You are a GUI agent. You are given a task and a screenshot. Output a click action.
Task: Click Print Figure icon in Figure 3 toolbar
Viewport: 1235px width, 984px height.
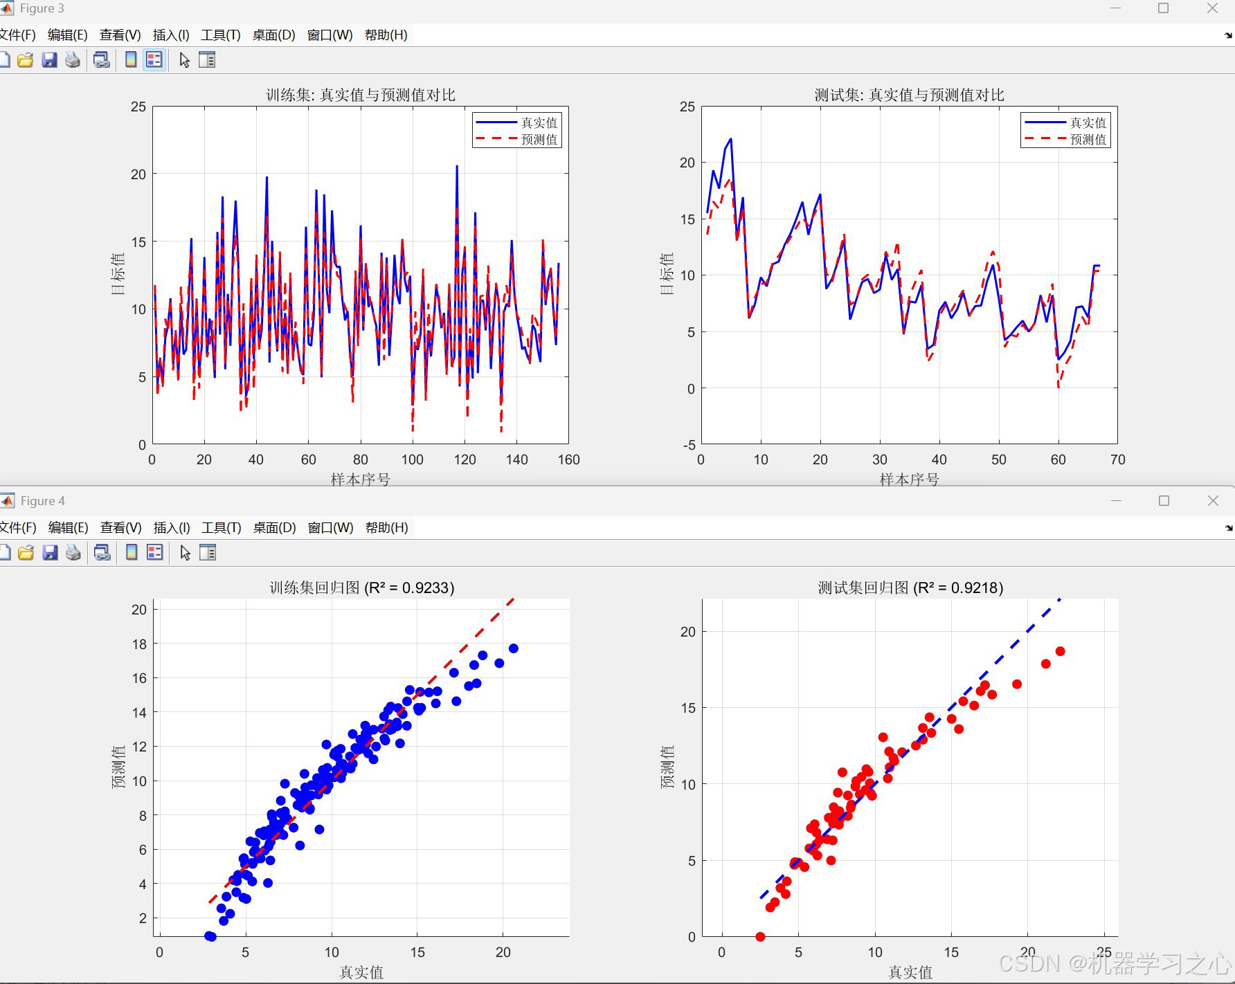(x=72, y=60)
